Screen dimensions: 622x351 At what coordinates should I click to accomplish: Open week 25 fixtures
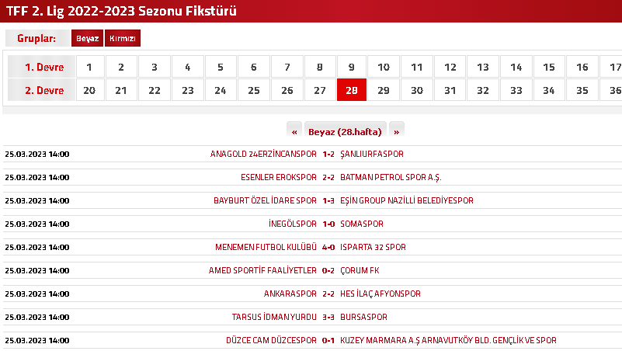coord(254,90)
